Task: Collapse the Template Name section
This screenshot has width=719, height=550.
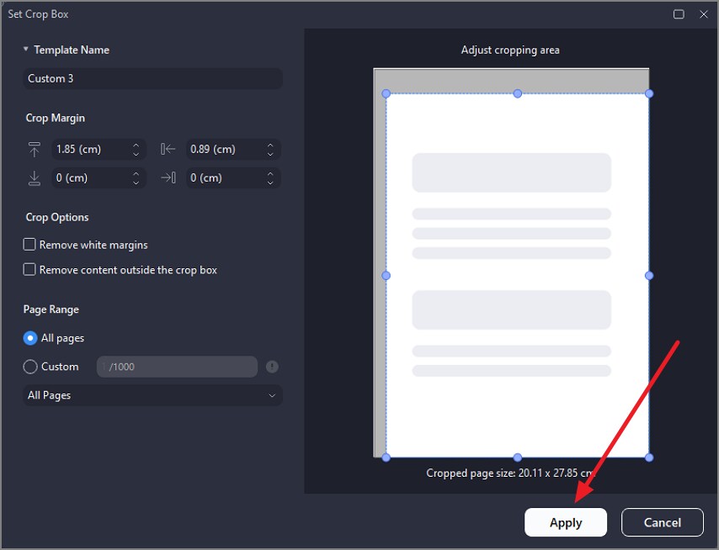Action: (26, 50)
